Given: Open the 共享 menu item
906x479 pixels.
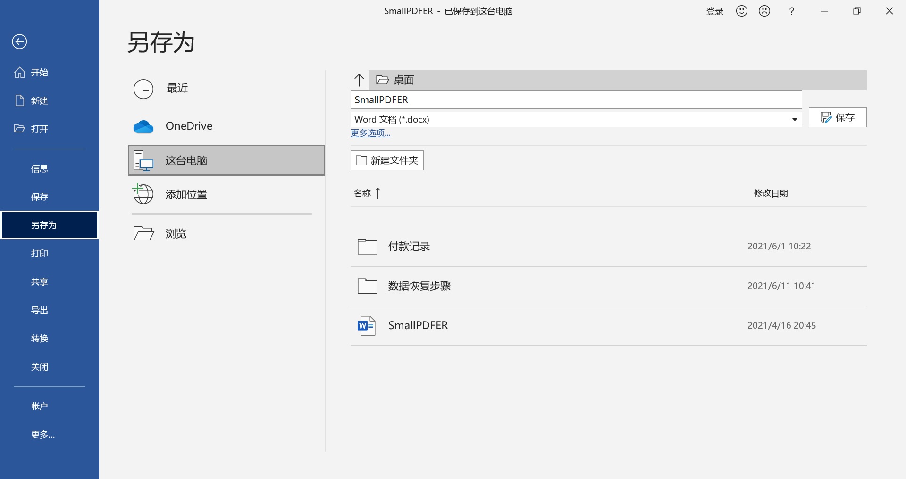Looking at the screenshot, I should click(40, 282).
